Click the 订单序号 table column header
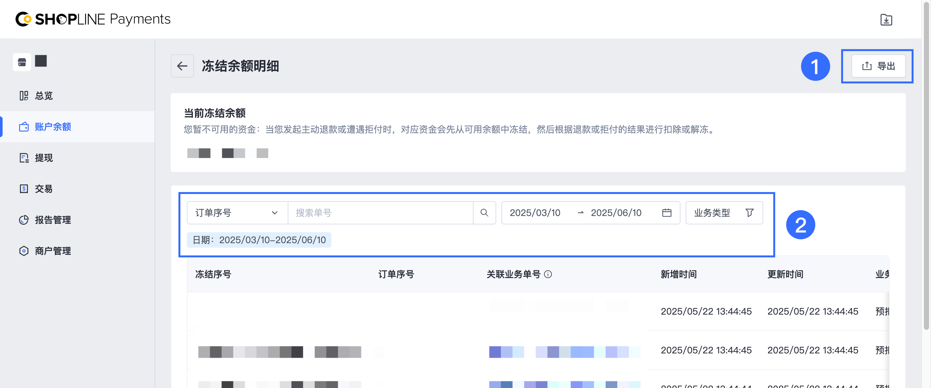This screenshot has height=388, width=931. point(396,274)
